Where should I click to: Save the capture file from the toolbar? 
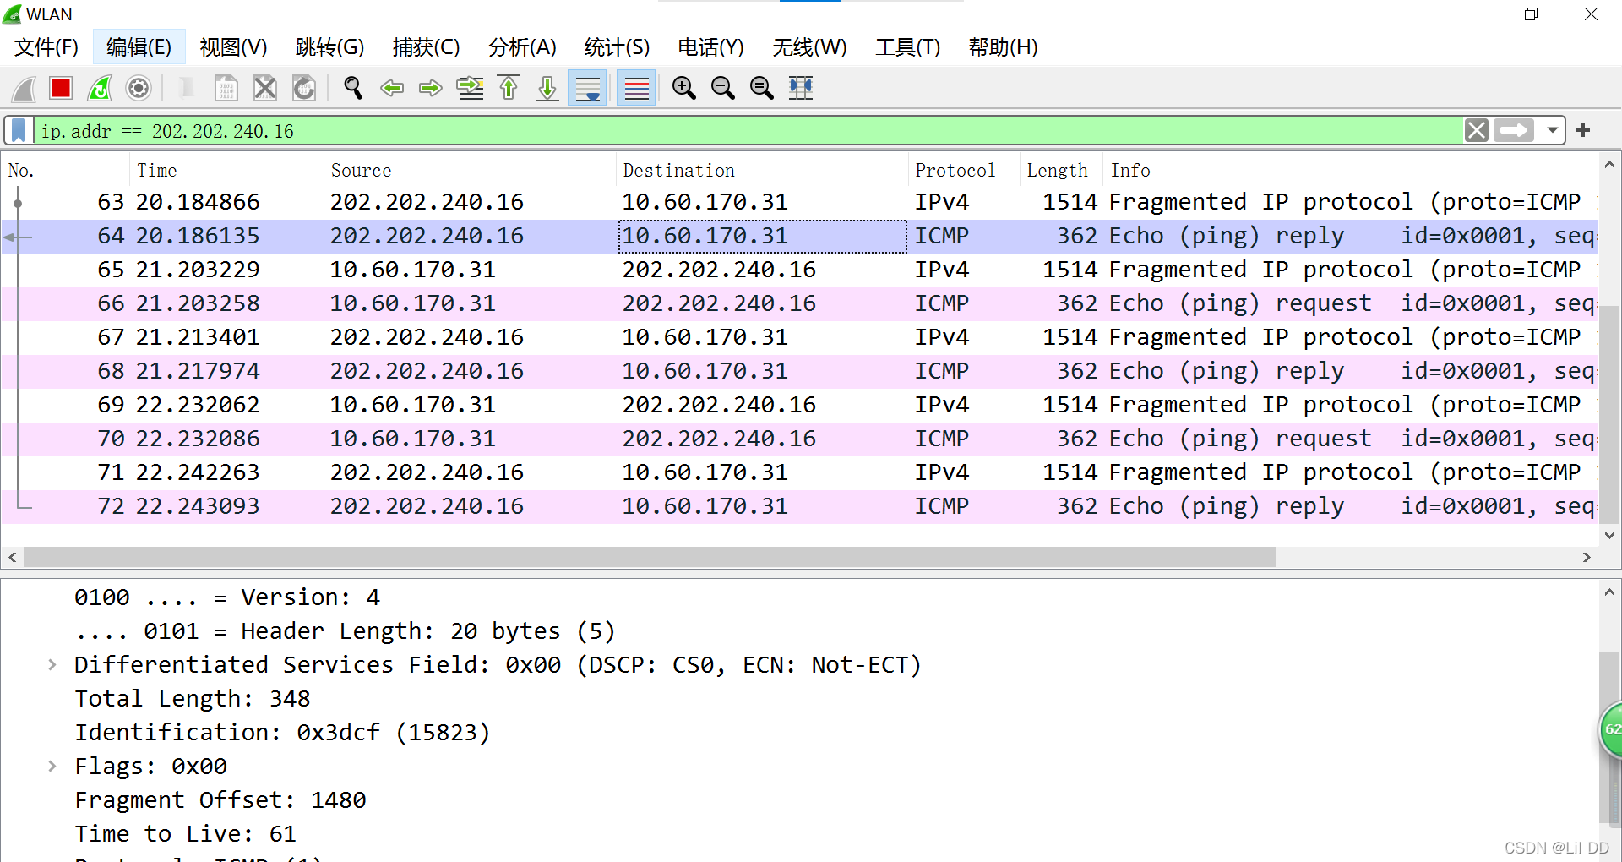(x=226, y=88)
